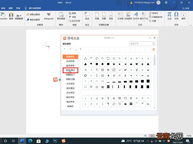Insert the solid club symbol

click(x=148, y=64)
